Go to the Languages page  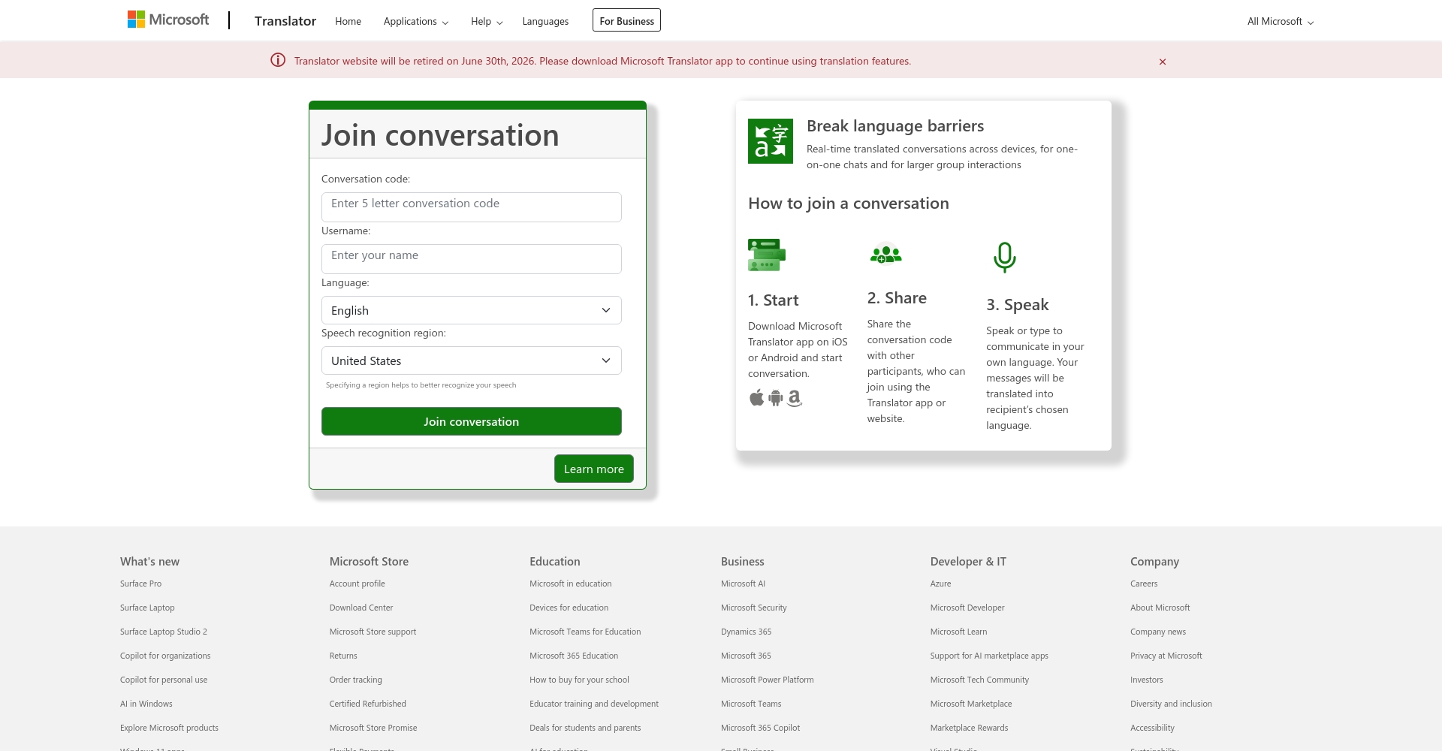coord(545,22)
